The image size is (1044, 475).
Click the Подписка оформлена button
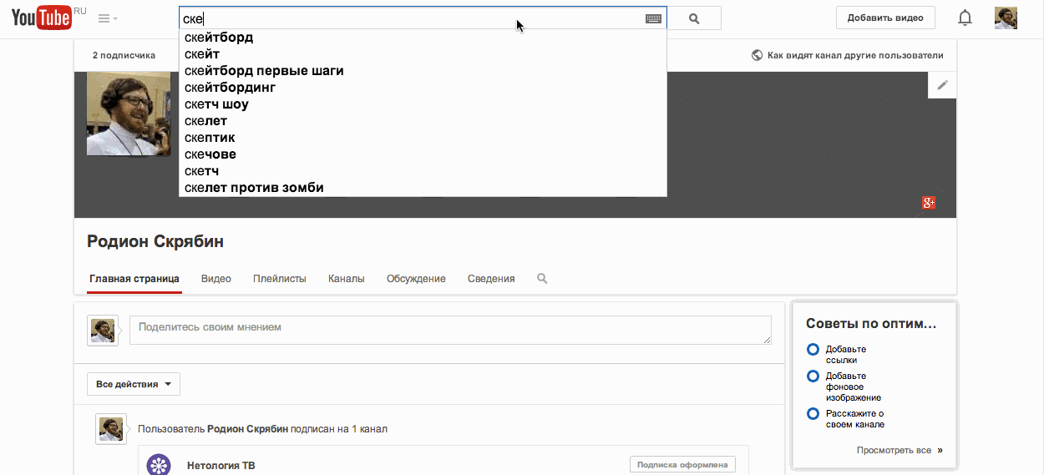coord(682,465)
